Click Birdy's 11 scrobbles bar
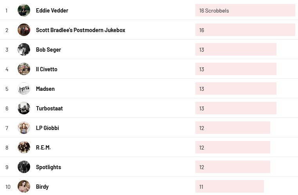298x195 pixels. tap(229, 187)
